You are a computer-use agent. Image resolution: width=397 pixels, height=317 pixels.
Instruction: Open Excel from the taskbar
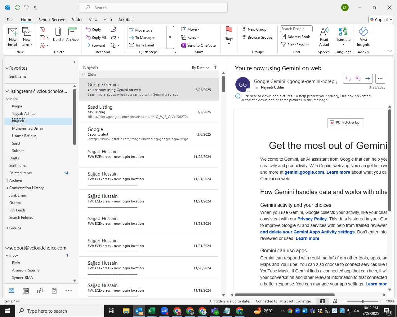[152, 311]
